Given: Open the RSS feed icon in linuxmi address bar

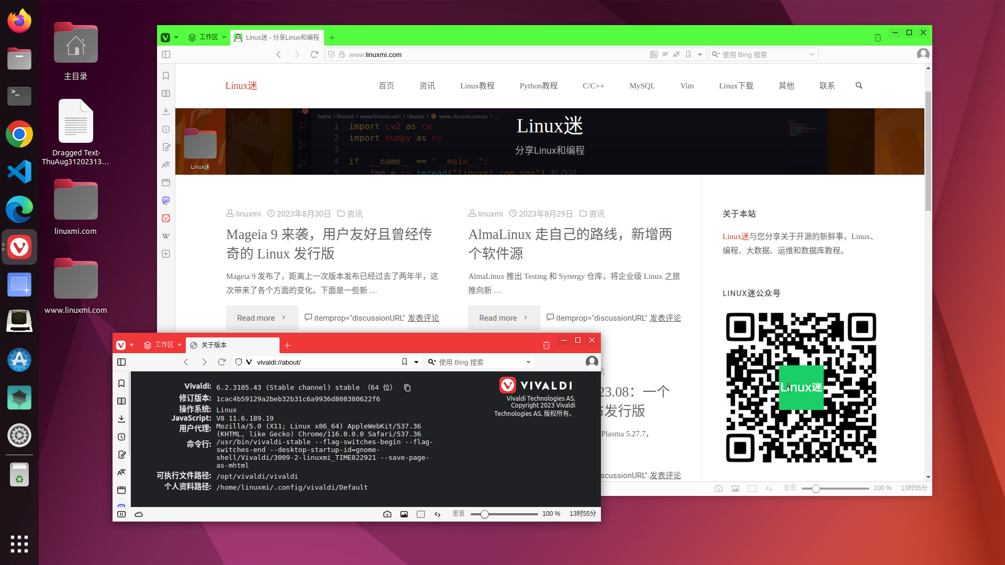Looking at the screenshot, I should (653, 54).
